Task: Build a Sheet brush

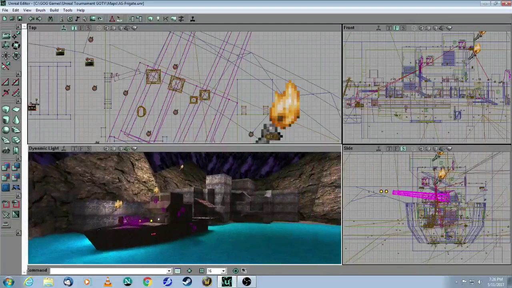Action: coord(16,109)
